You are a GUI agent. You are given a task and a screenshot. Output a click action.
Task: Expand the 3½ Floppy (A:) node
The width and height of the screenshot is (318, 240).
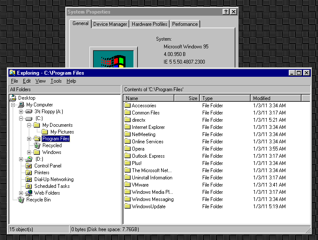click(x=21, y=112)
